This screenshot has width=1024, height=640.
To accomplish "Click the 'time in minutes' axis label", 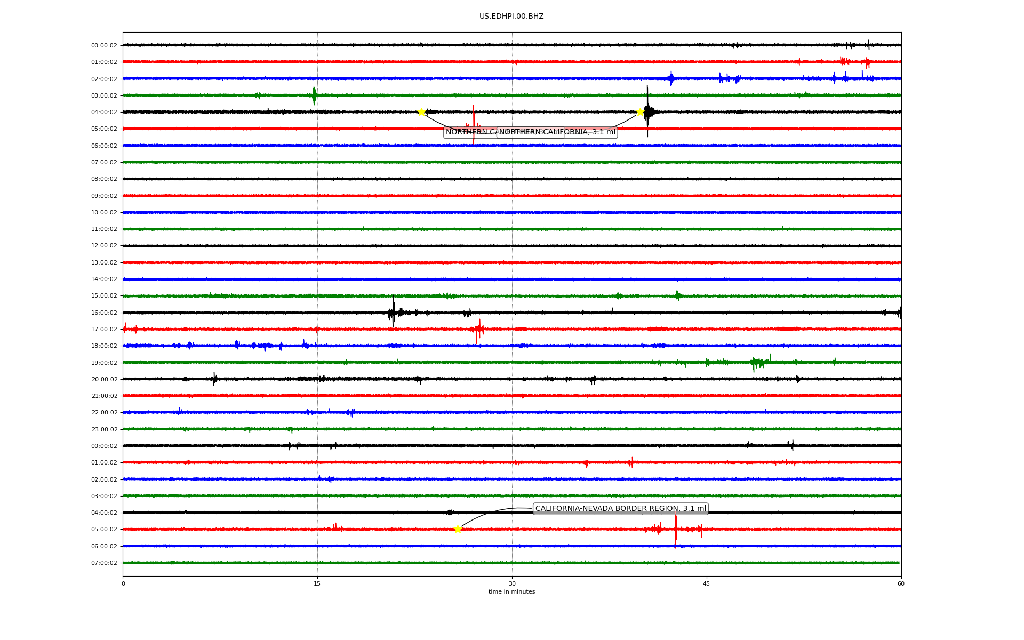I will tap(511, 592).
